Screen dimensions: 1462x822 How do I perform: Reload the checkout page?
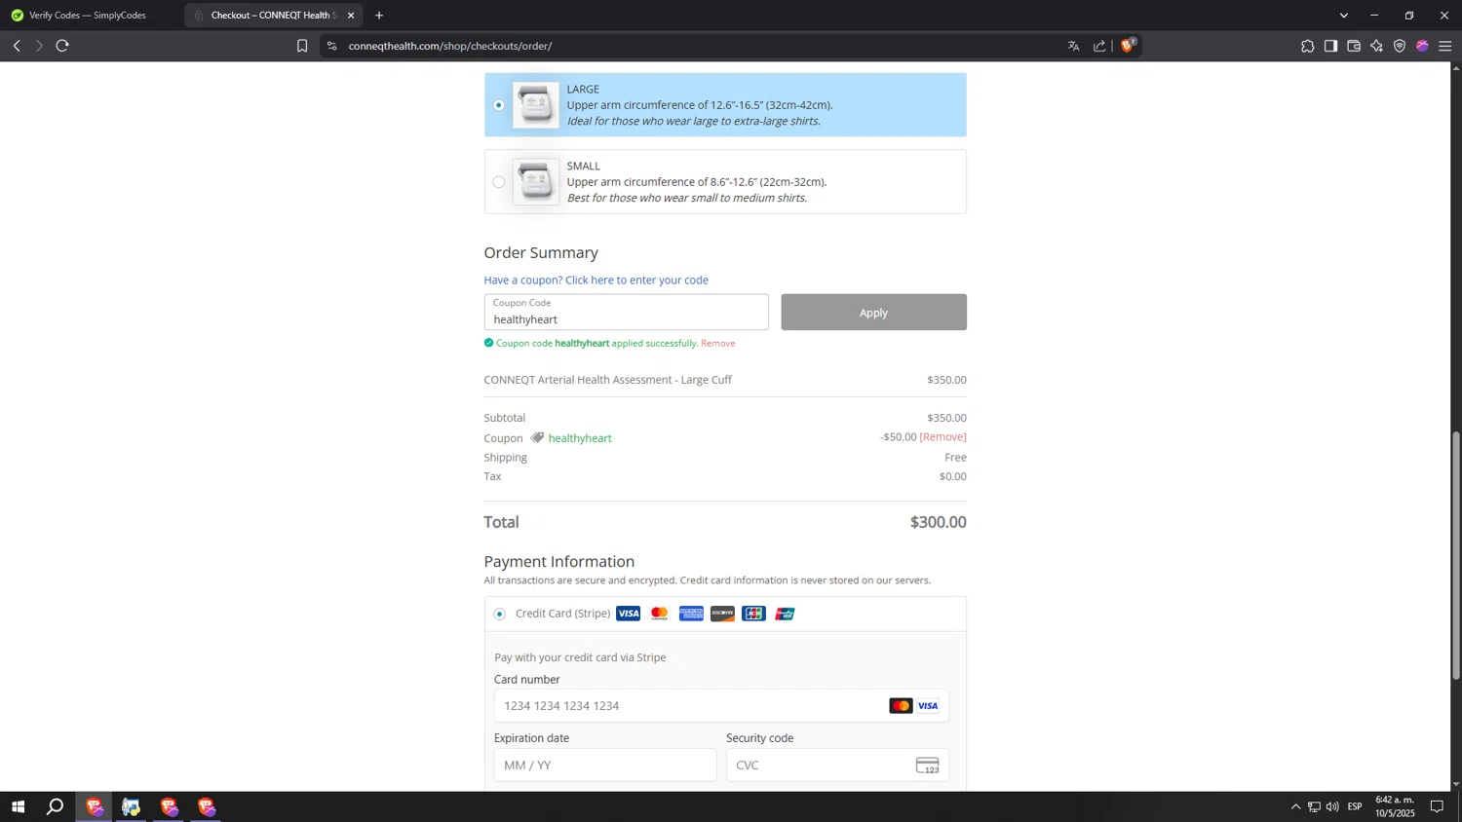tap(62, 46)
